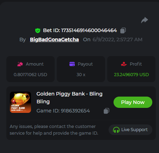
Task: Click the pink Amount icon
Action: tap(20, 64)
